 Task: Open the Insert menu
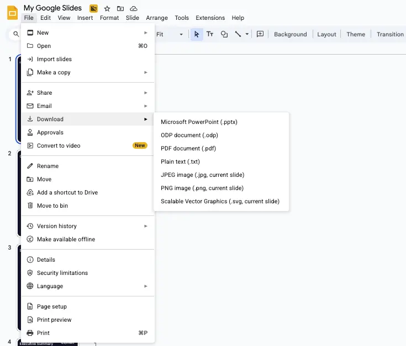85,18
